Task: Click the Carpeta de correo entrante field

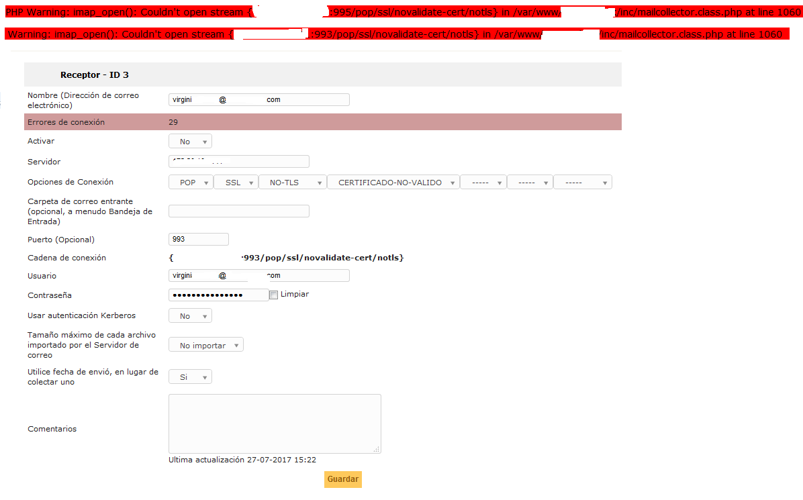Action: click(238, 211)
